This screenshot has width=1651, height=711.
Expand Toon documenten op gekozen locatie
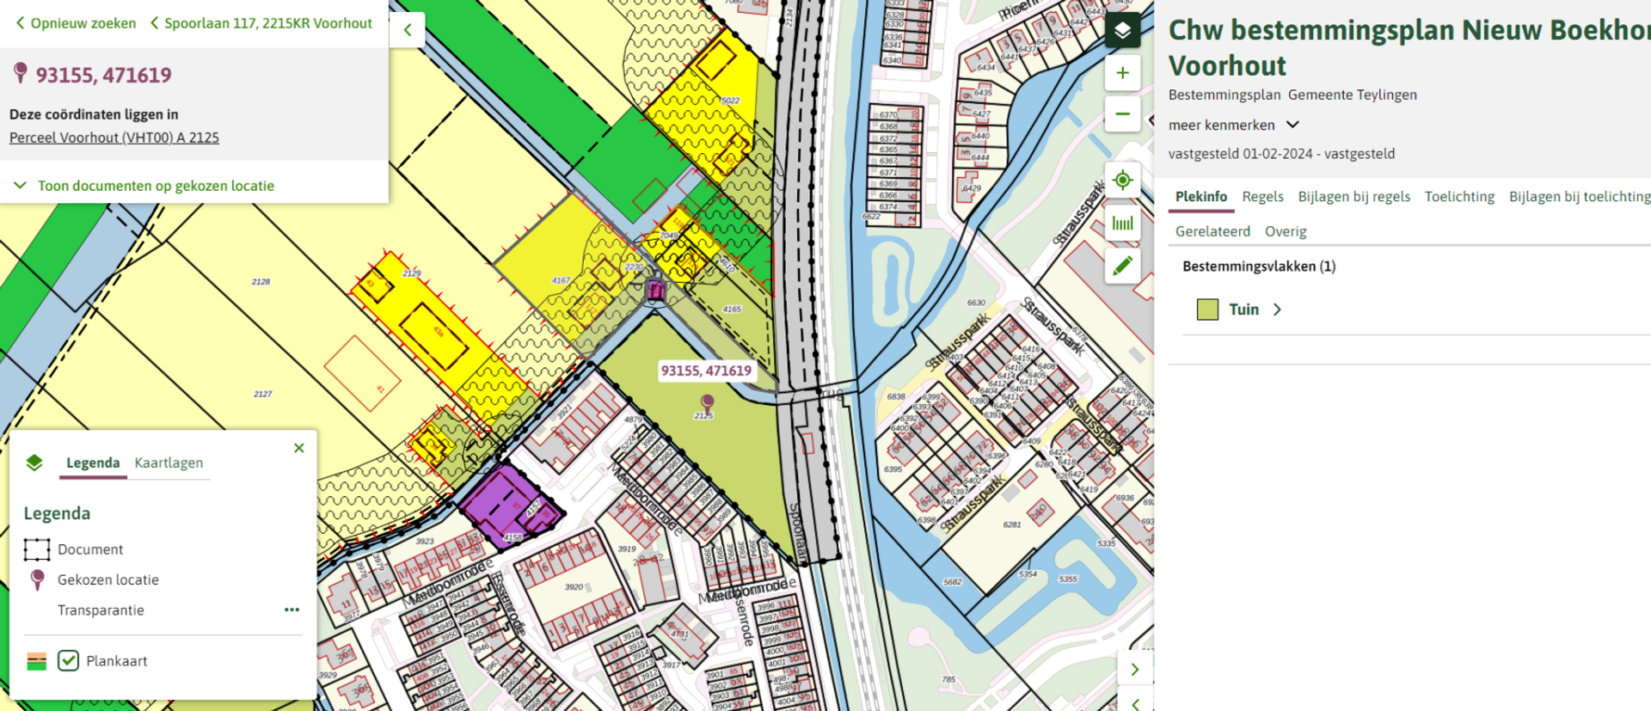pos(155,186)
